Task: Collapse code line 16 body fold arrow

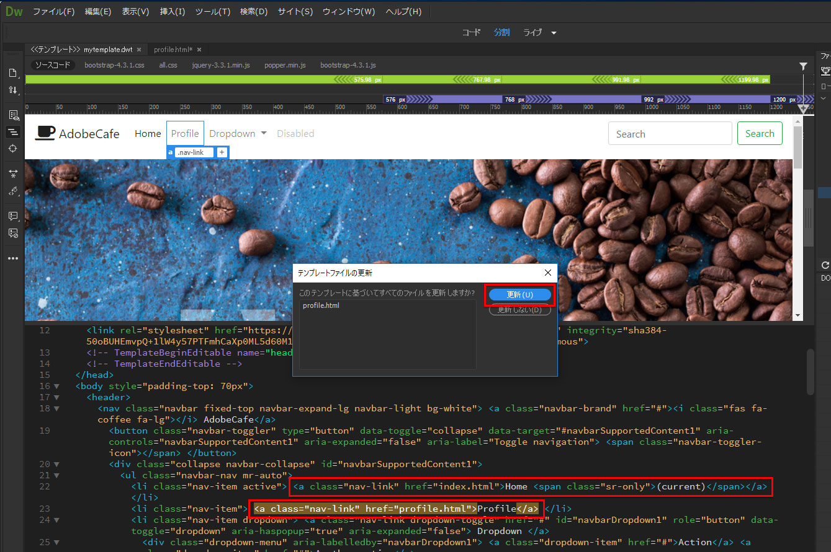Action: click(x=56, y=387)
